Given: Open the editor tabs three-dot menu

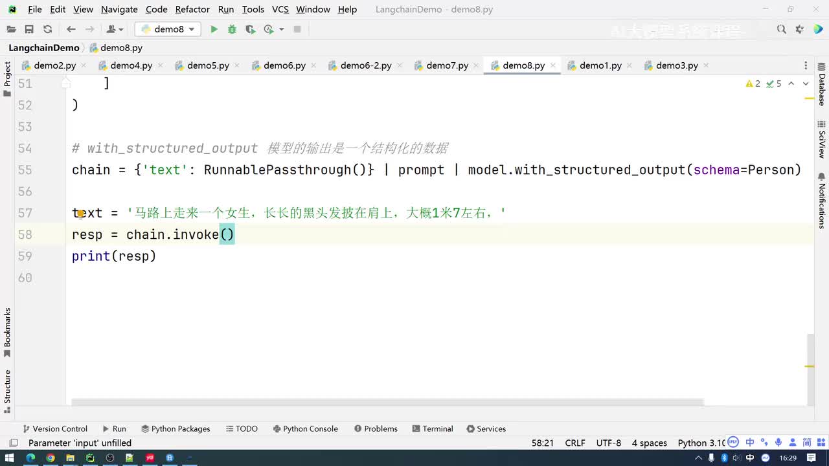Looking at the screenshot, I should (x=806, y=65).
